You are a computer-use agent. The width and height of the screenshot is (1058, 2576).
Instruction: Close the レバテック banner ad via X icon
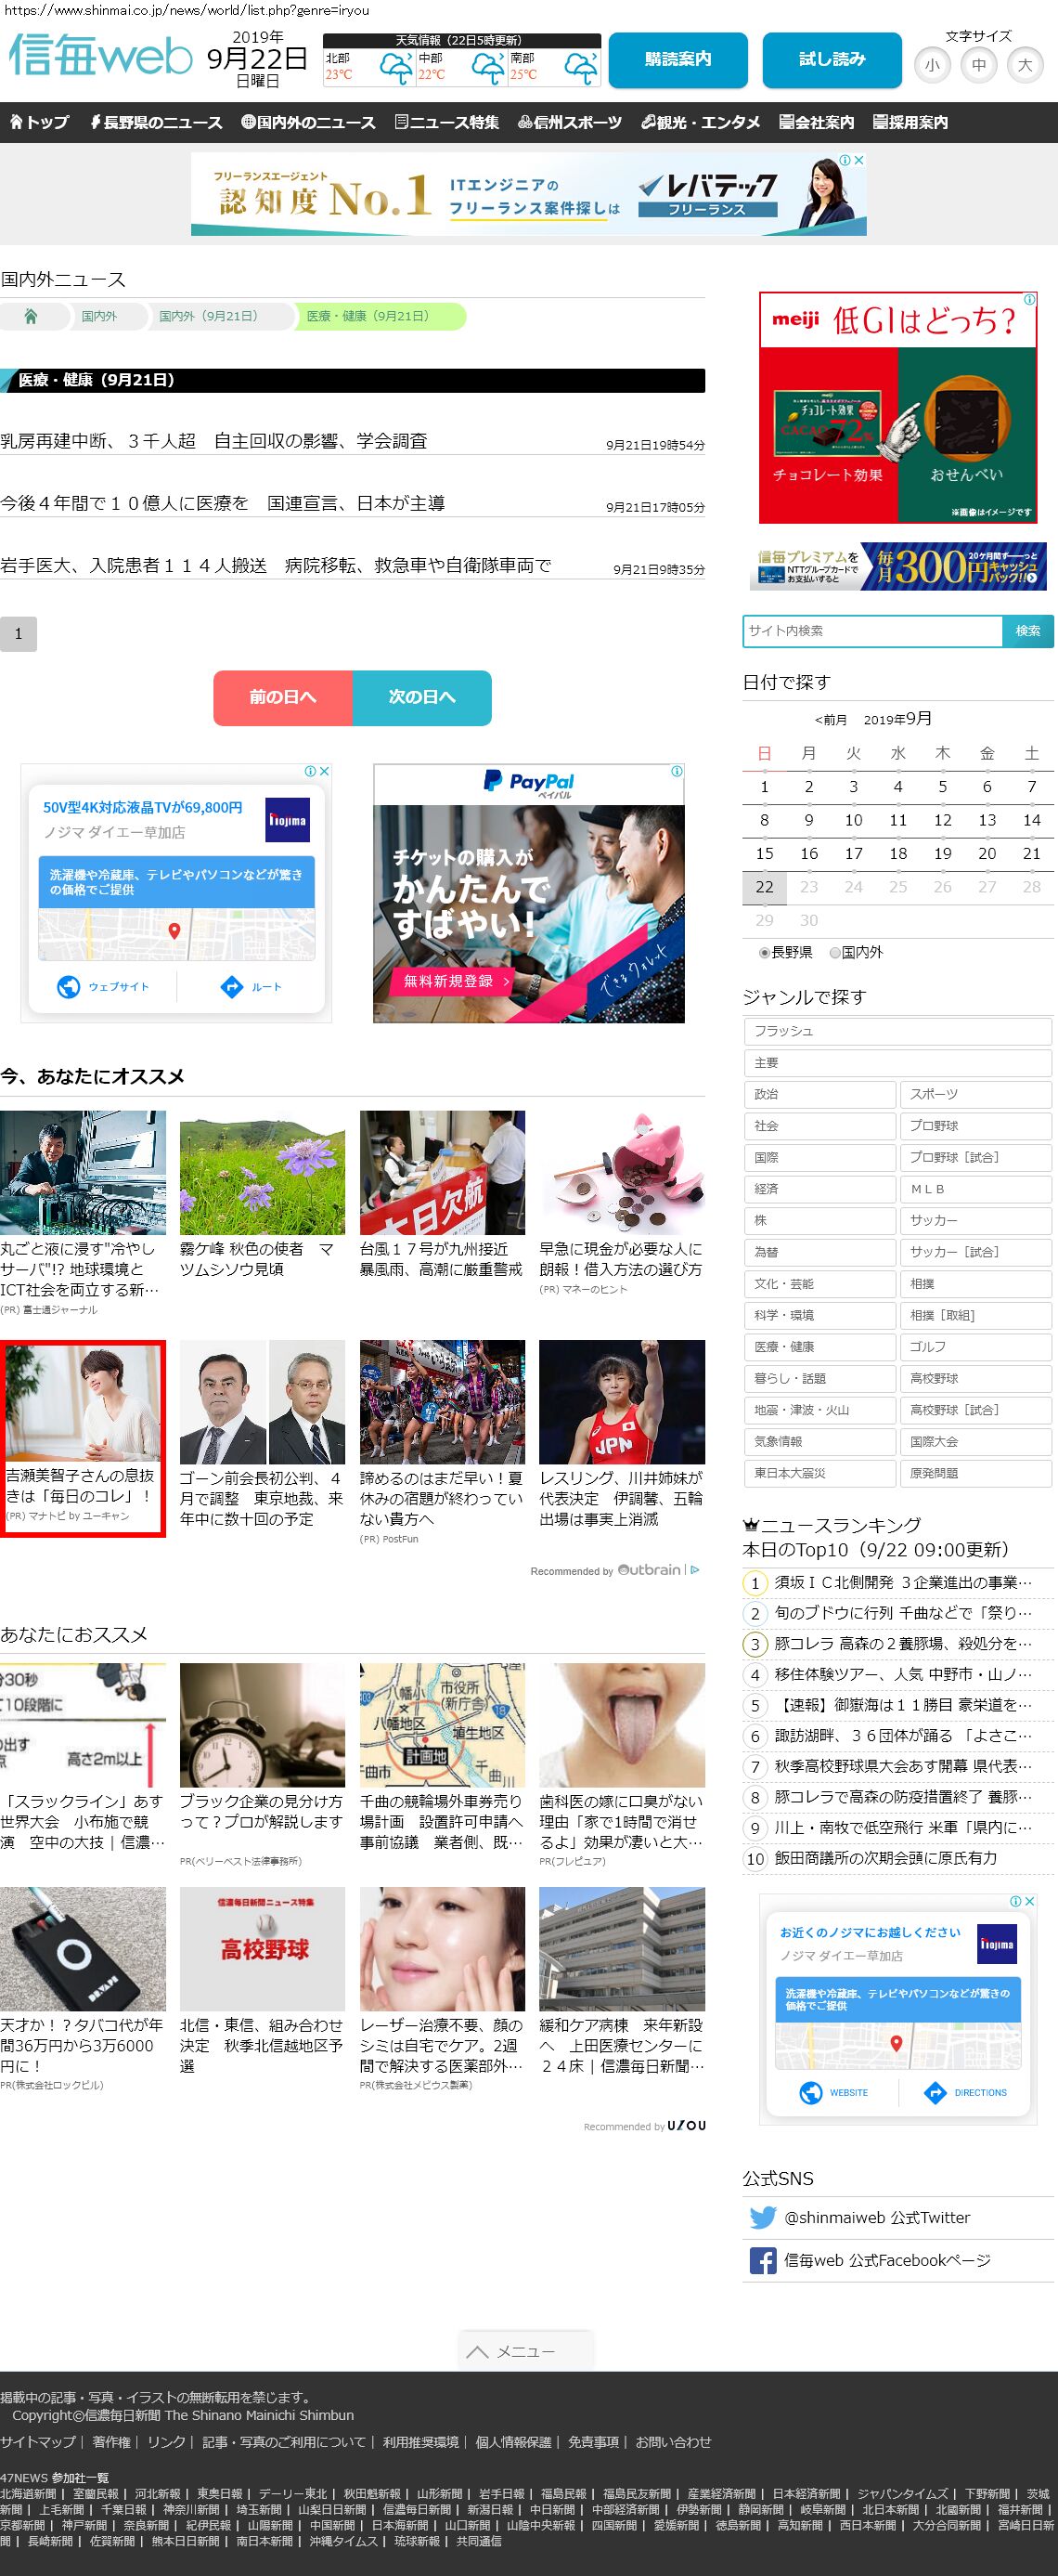pos(858,160)
